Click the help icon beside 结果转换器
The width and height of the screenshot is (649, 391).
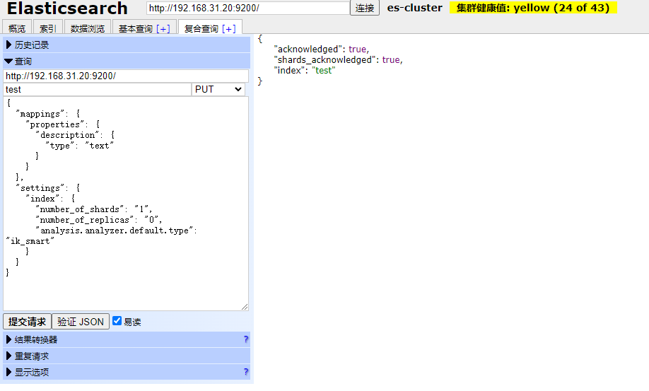pyautogui.click(x=245, y=340)
